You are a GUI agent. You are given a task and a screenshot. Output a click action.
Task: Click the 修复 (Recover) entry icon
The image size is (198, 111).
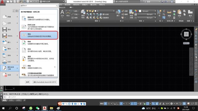coord(24,67)
